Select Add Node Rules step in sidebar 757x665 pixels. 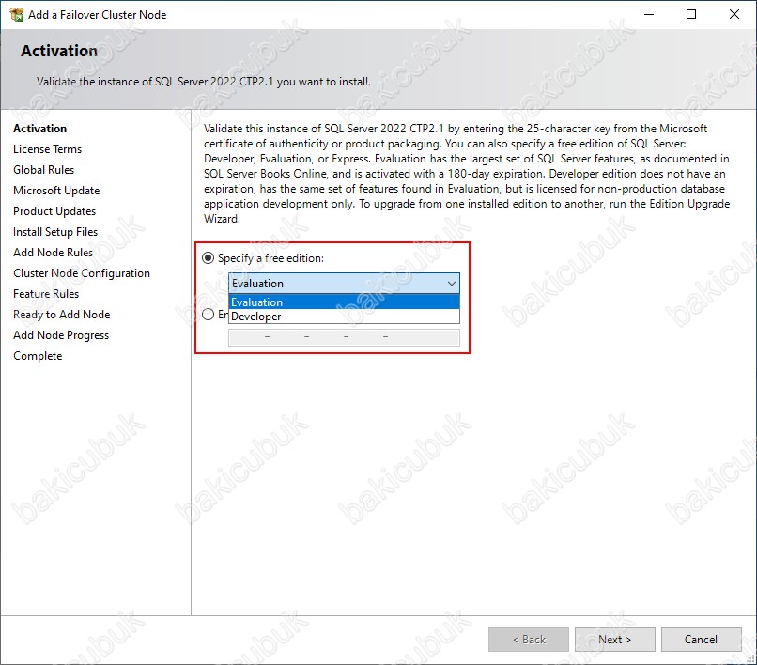54,253
